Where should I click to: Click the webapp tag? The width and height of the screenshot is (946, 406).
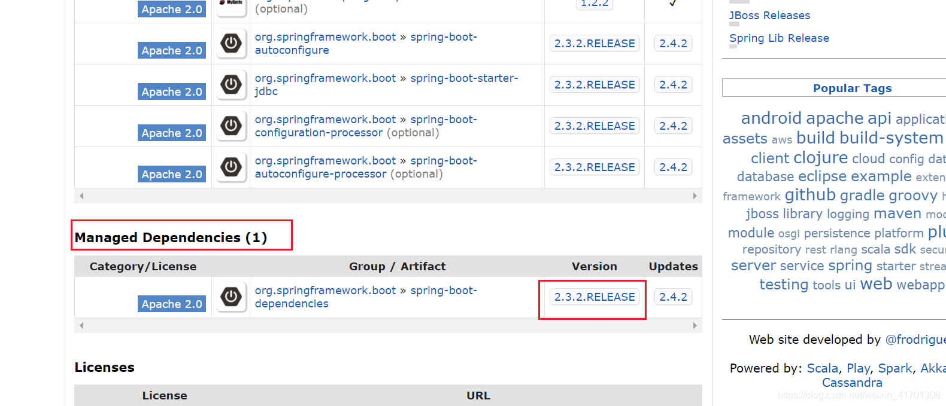click(x=920, y=285)
